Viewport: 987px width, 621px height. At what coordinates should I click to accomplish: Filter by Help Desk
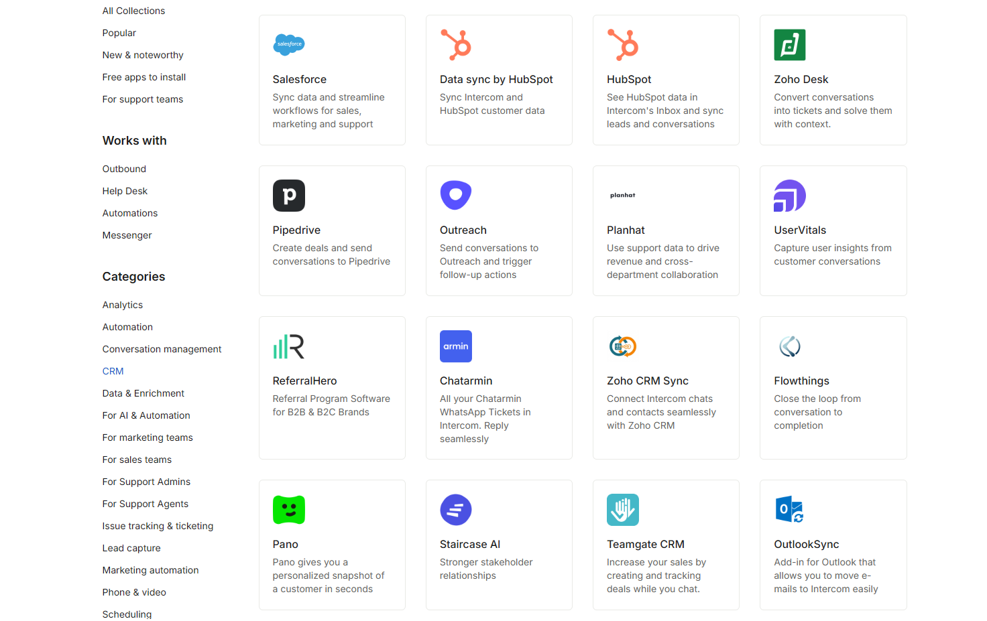tap(125, 191)
